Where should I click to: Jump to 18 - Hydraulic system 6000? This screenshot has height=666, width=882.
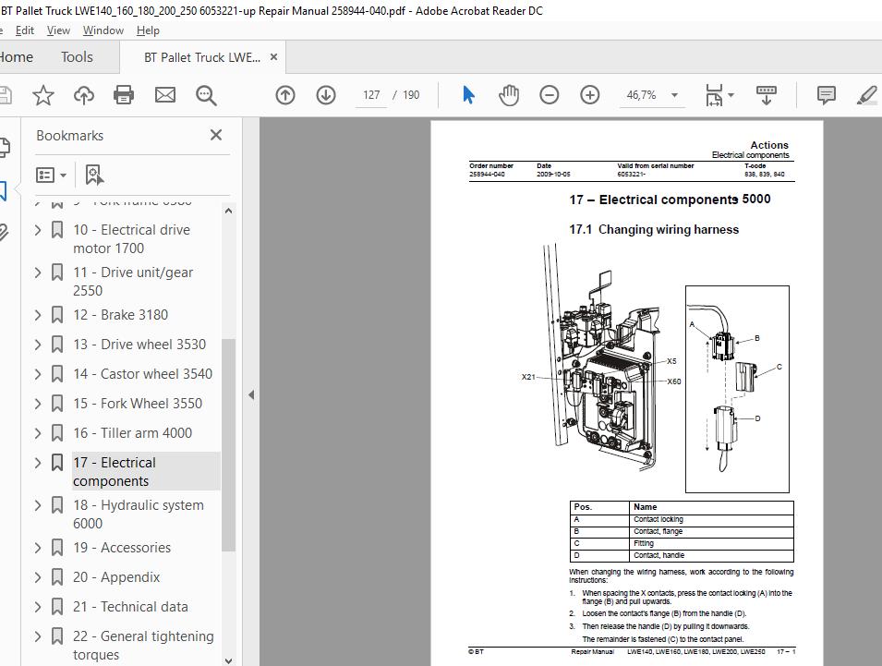pos(139,515)
